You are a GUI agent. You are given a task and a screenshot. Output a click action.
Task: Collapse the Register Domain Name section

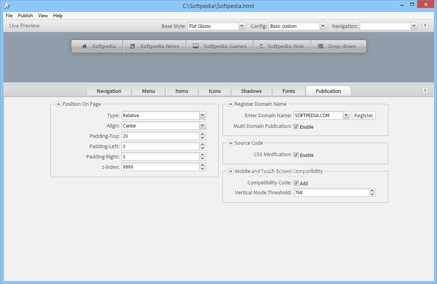coord(231,104)
